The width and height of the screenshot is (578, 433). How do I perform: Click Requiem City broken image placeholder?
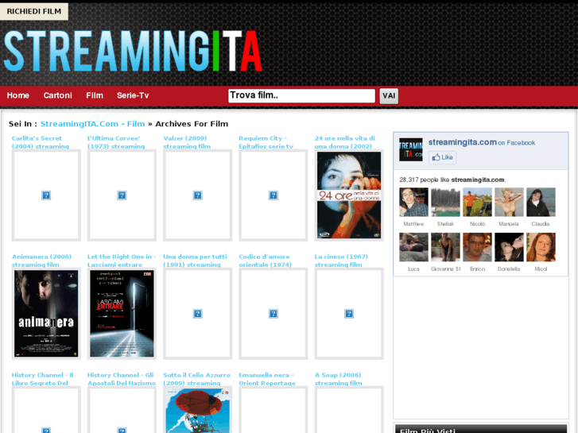273,195
